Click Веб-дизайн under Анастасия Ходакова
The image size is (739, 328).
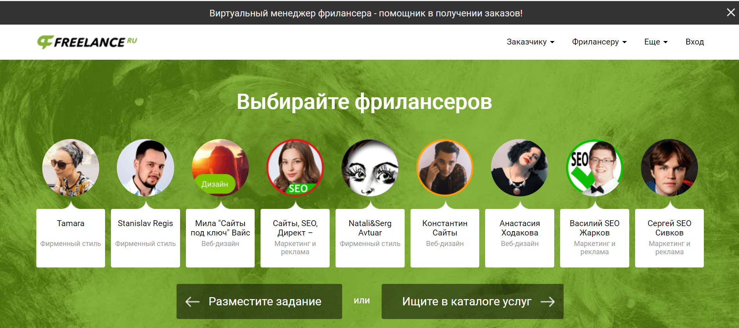pos(519,244)
